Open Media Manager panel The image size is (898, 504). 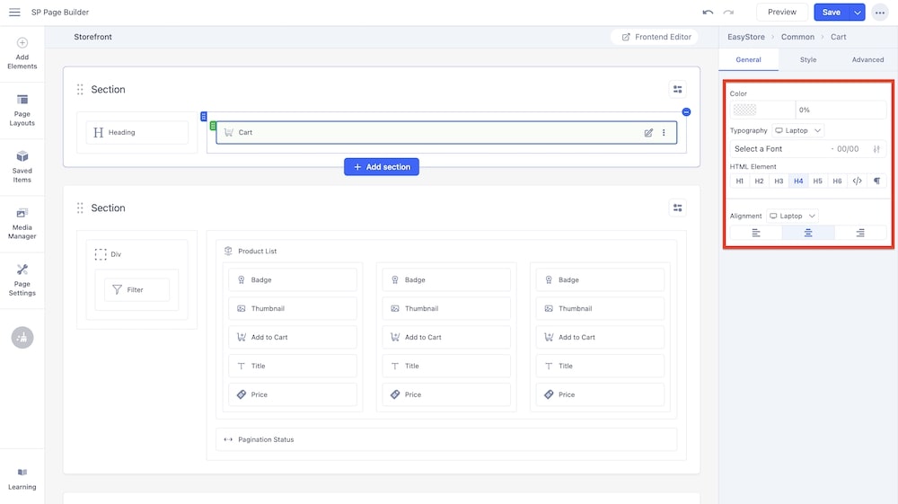pos(22,224)
